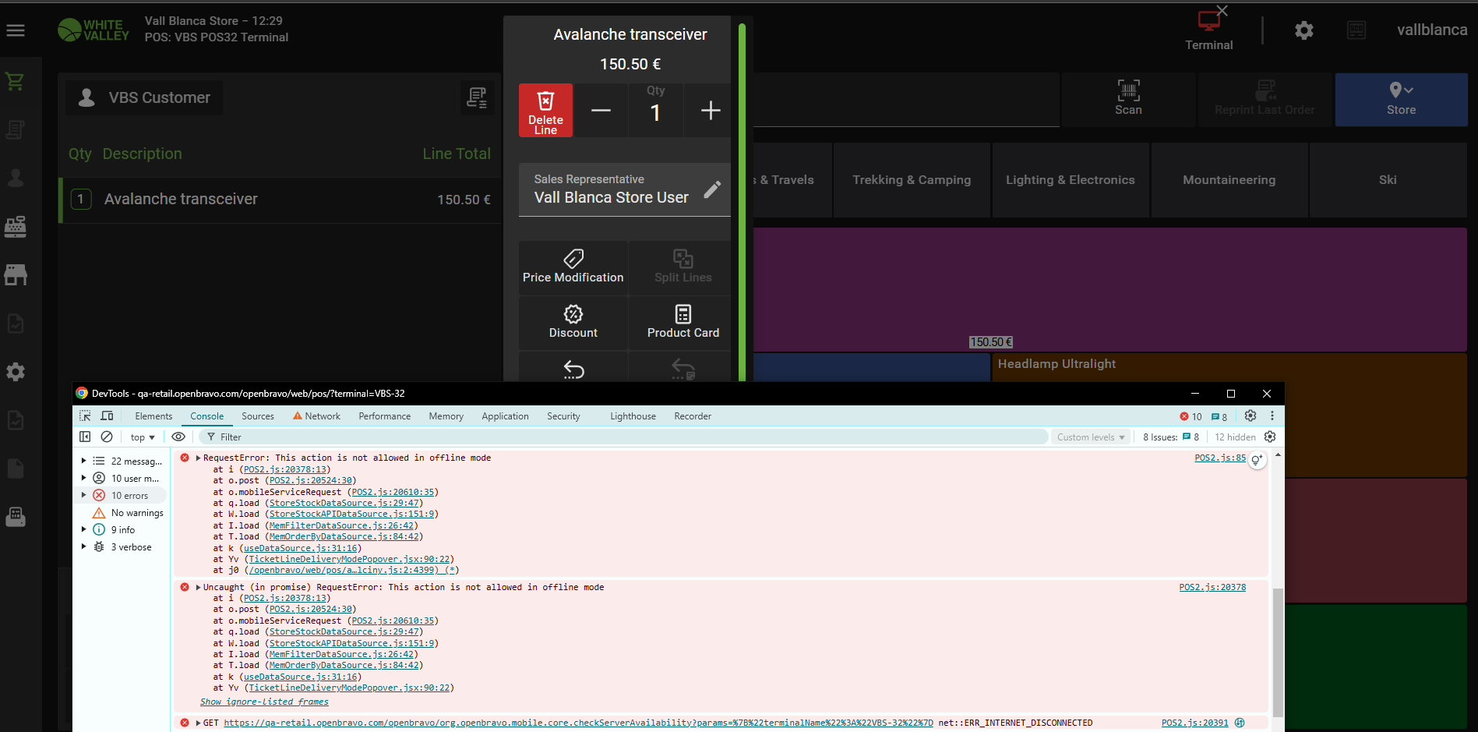Image resolution: width=1478 pixels, height=732 pixels.
Task: Open the gear icon in left sidebar
Action: [x=15, y=372]
